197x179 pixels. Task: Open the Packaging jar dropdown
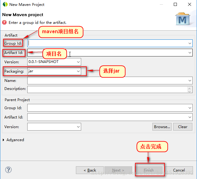coord(78,71)
